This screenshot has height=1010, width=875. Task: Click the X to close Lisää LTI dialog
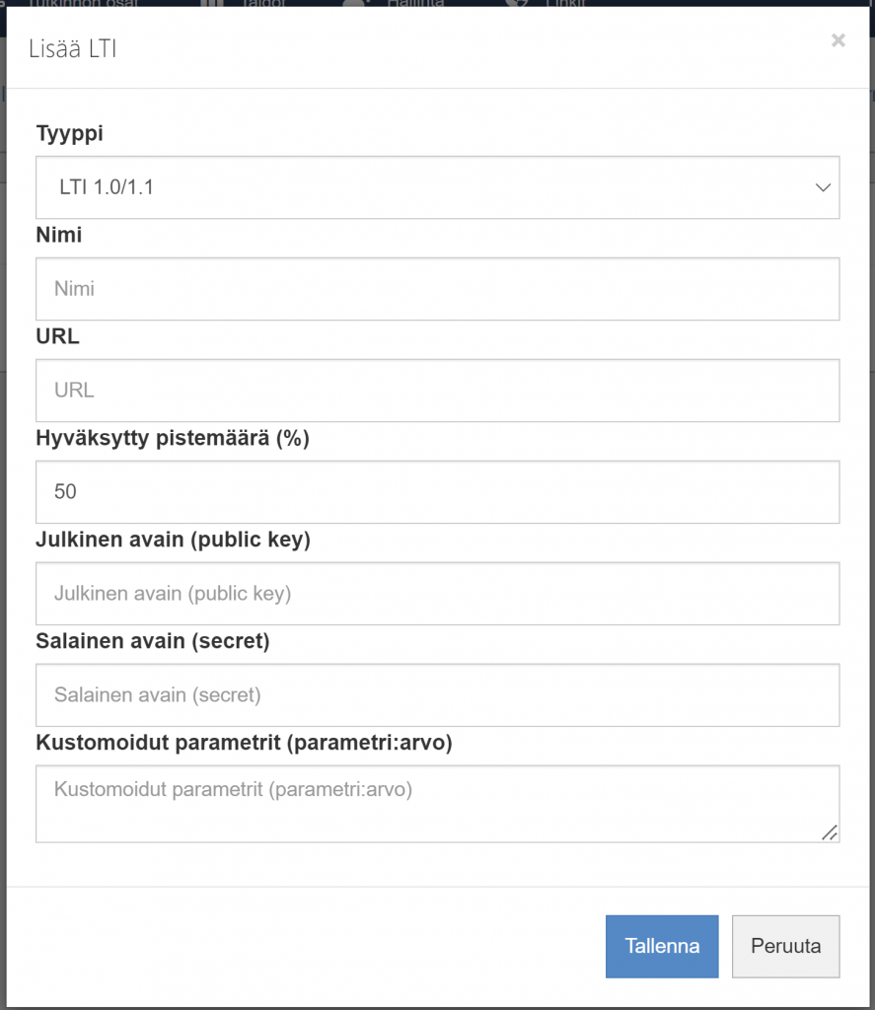[x=838, y=40]
